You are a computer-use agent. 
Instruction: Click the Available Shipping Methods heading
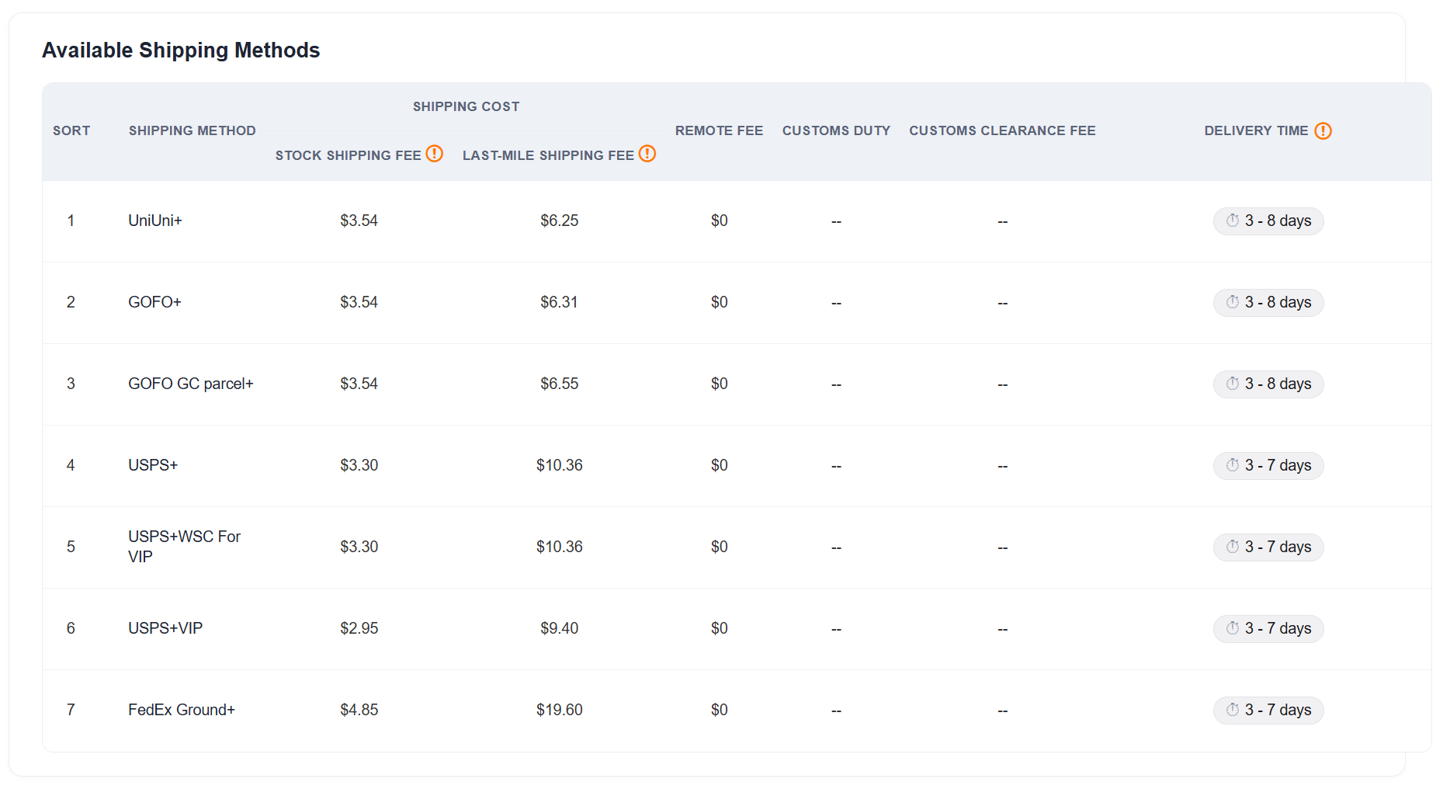(181, 50)
